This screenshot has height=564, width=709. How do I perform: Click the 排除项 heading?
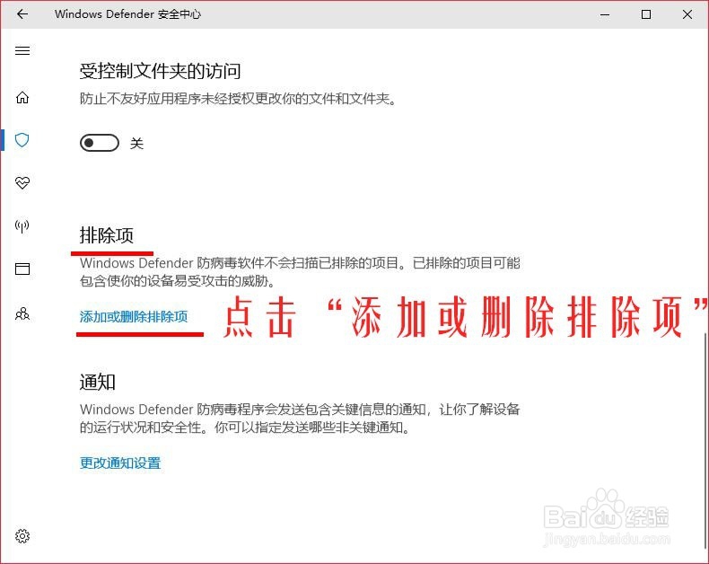point(107,235)
